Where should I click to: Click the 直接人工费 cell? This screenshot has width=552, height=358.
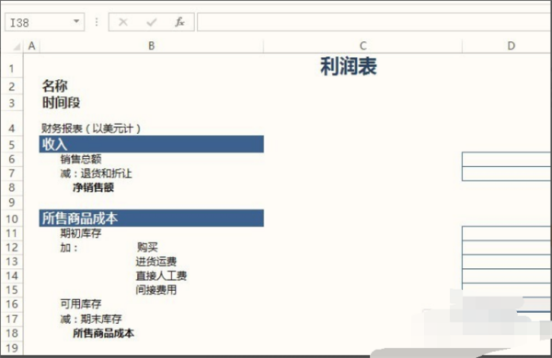click(x=161, y=275)
